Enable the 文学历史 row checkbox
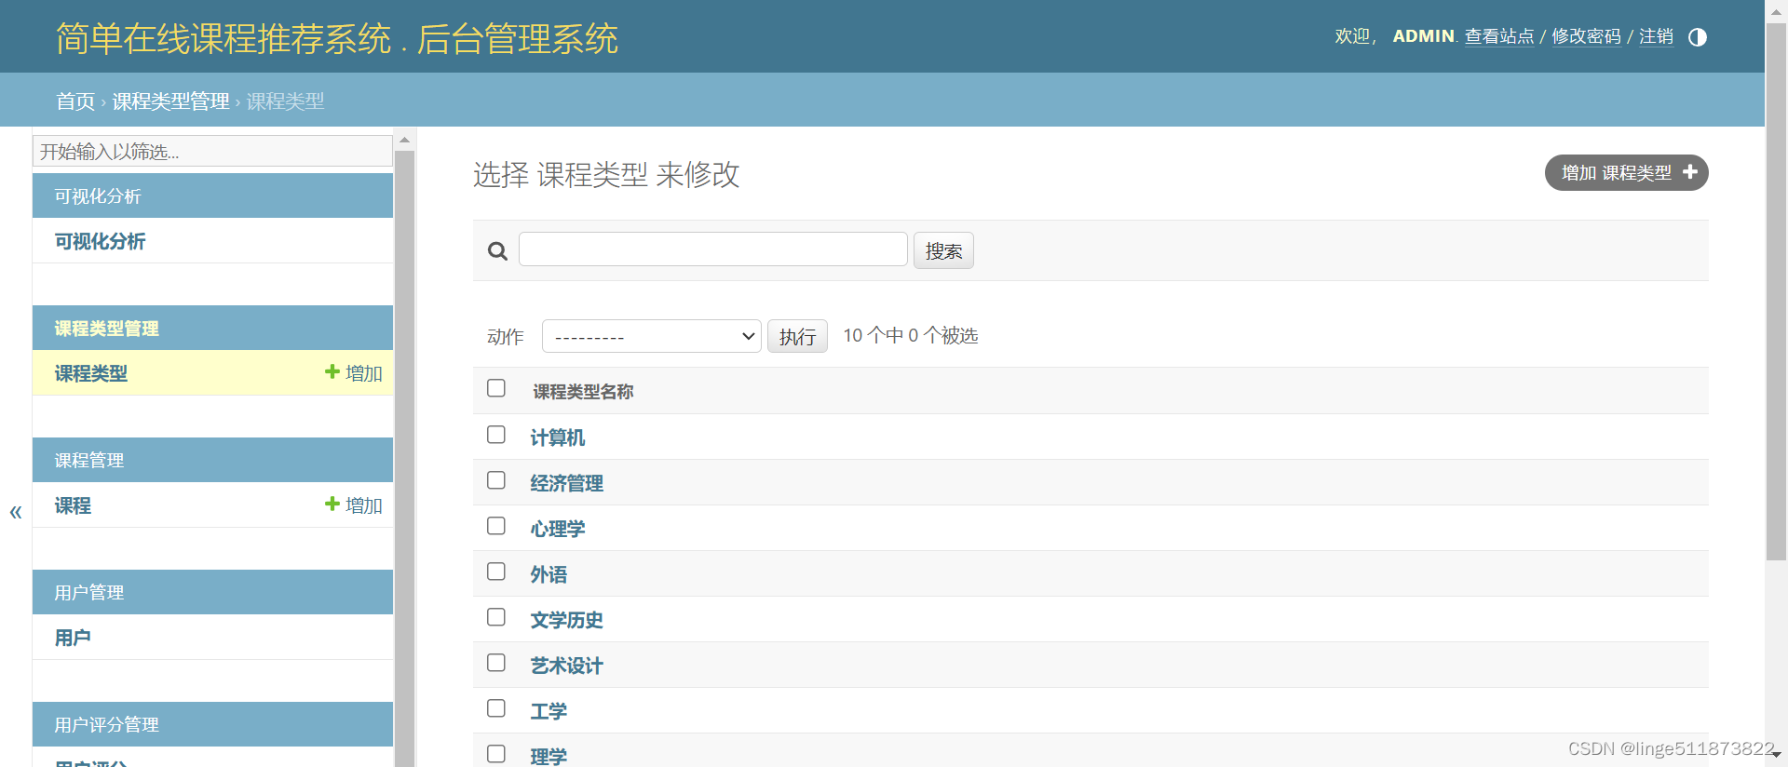This screenshot has height=767, width=1788. 496,617
